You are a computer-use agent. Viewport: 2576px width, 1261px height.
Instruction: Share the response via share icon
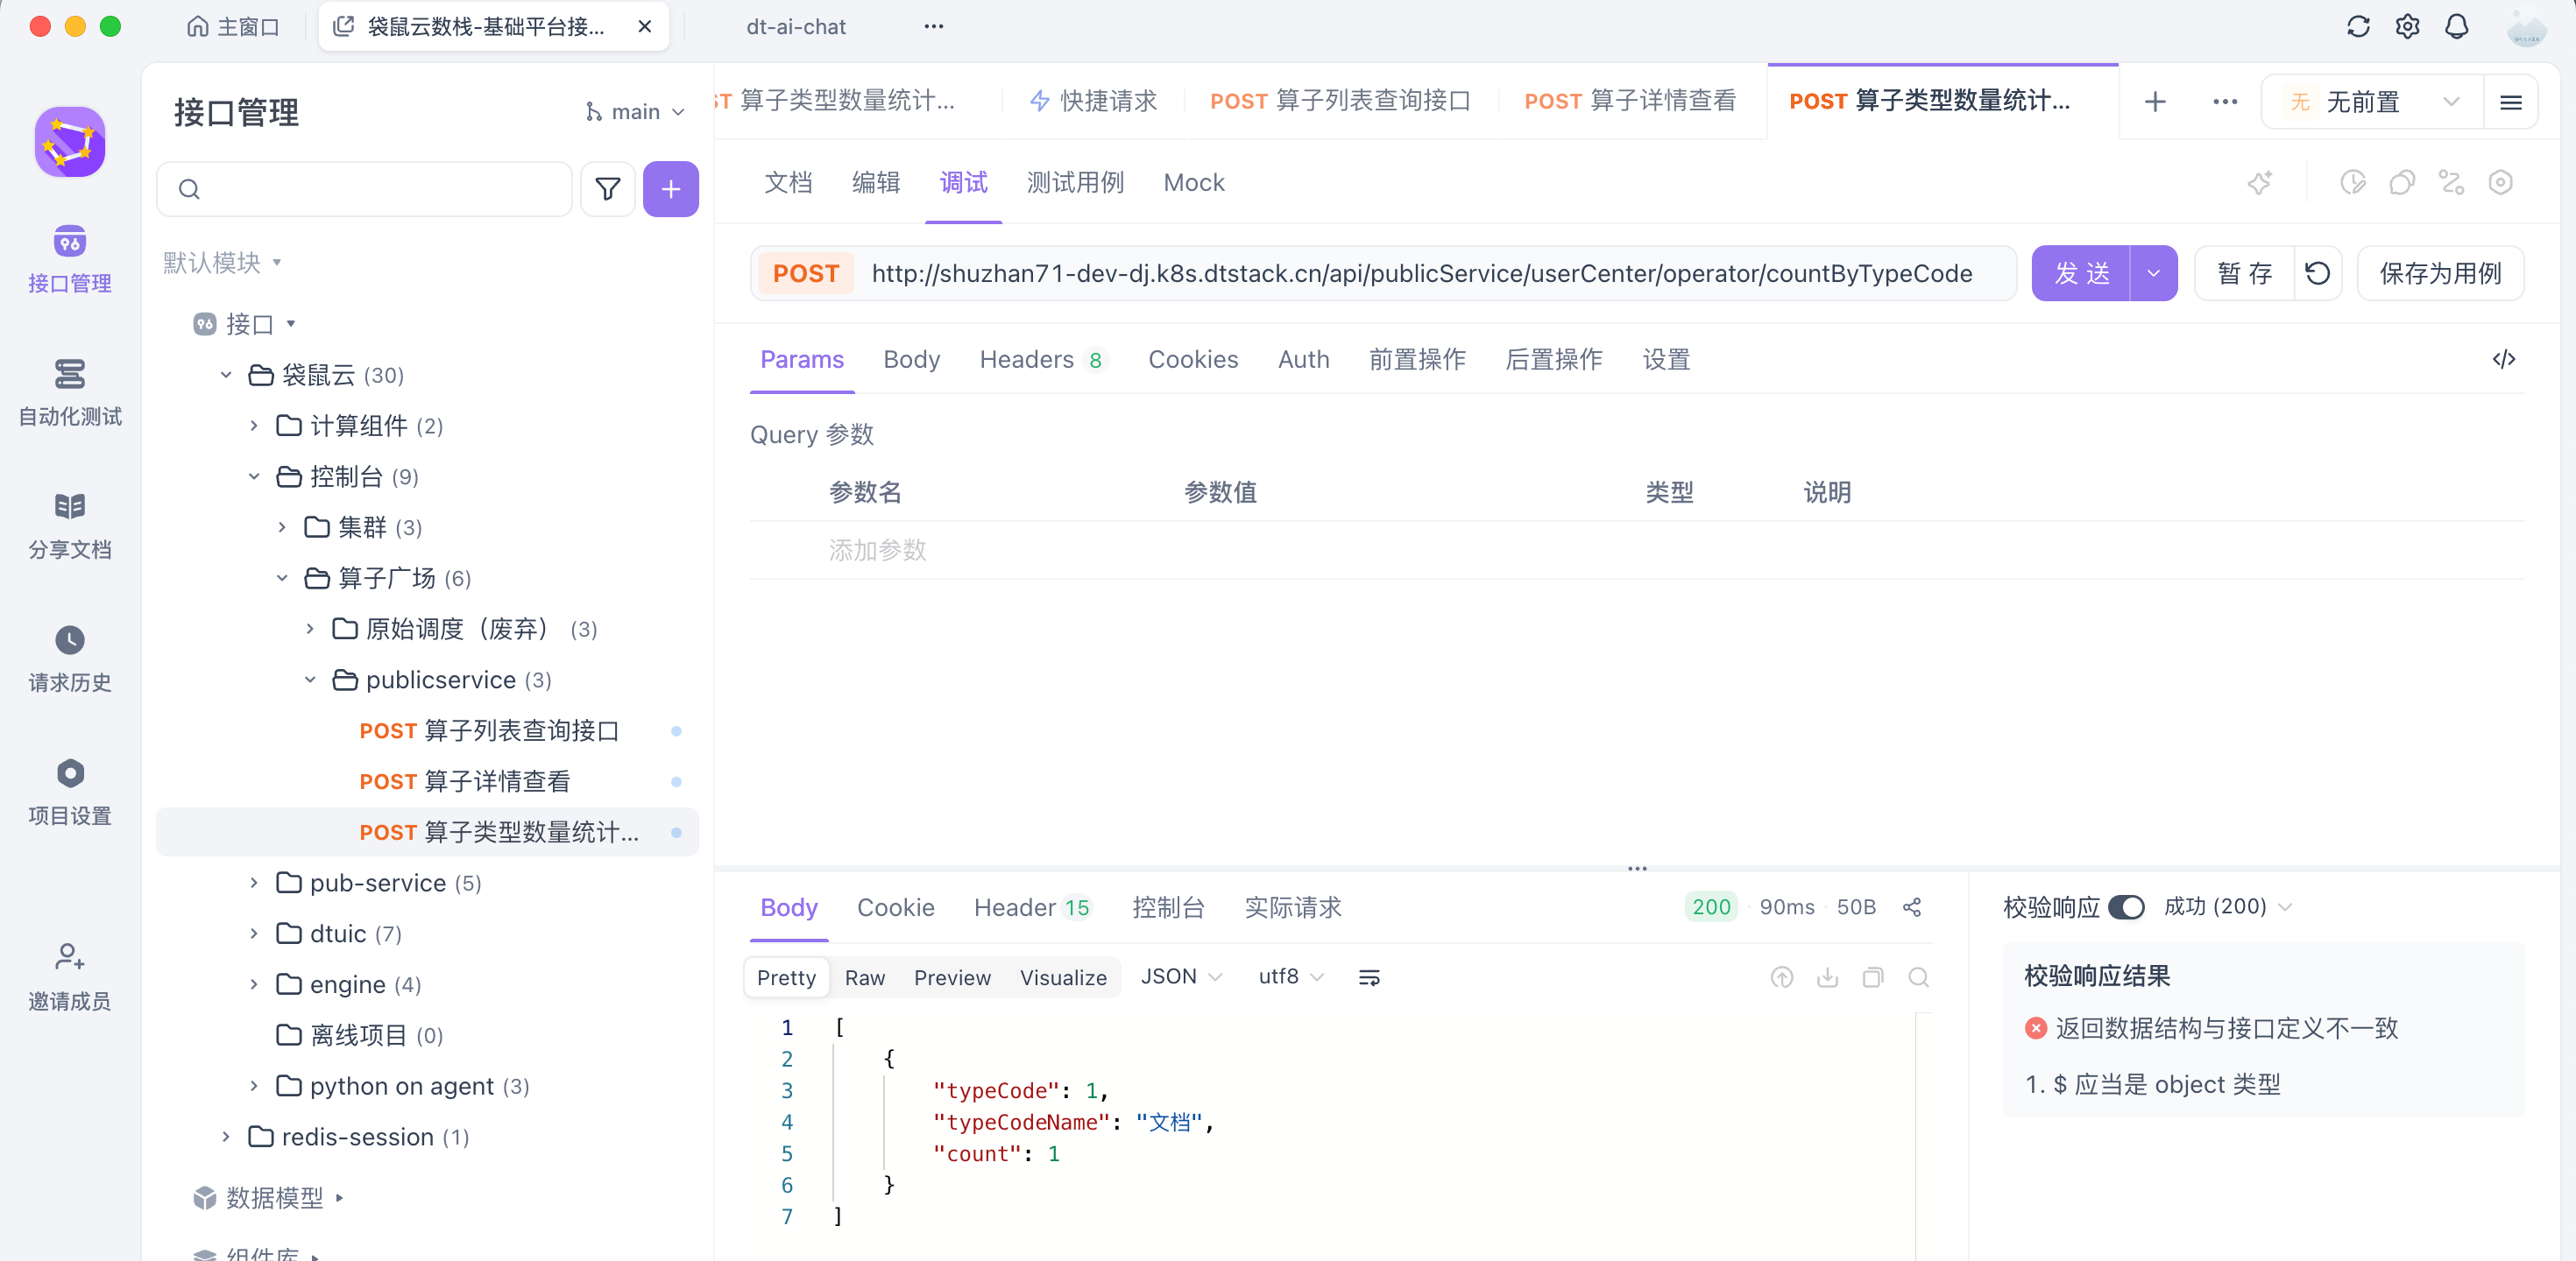[x=1912, y=907]
